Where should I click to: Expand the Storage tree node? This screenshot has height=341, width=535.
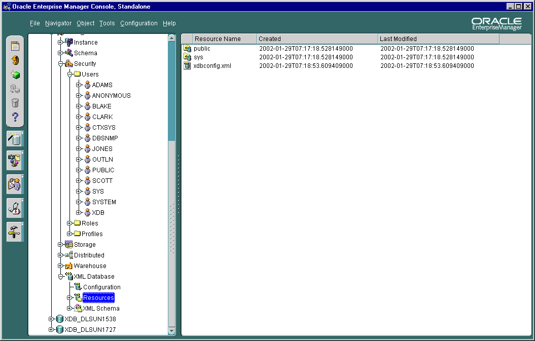point(60,244)
